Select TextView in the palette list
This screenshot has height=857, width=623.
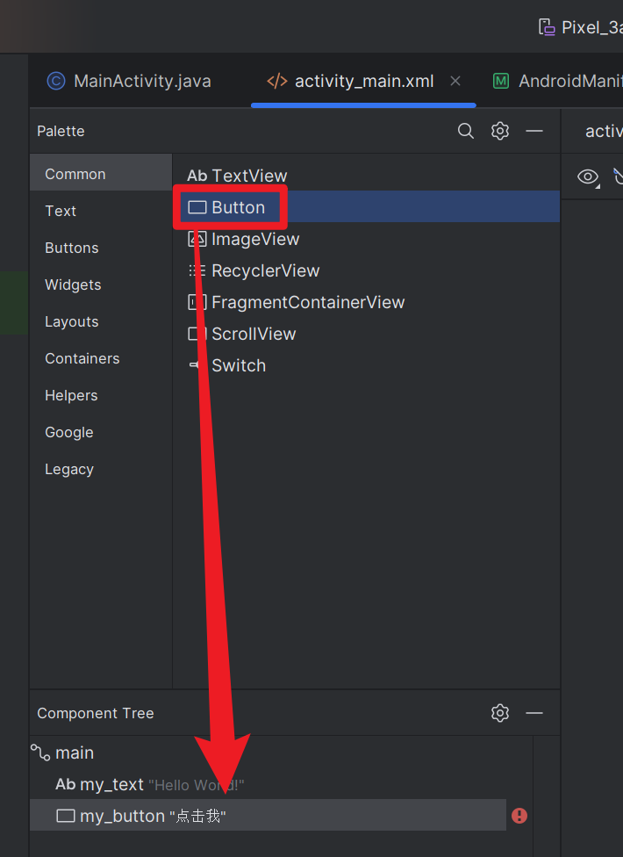point(248,176)
